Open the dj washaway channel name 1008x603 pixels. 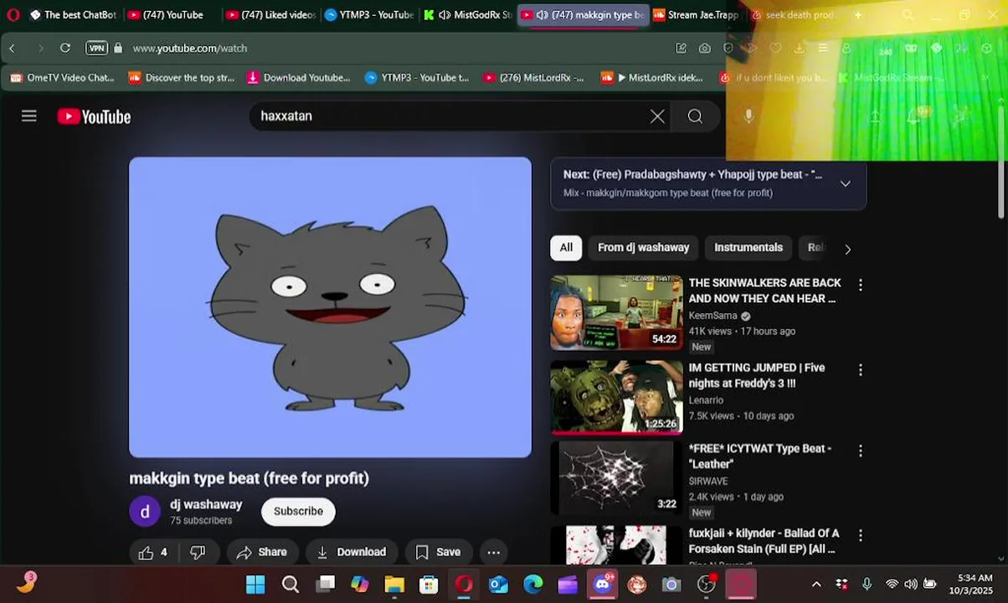tap(206, 504)
